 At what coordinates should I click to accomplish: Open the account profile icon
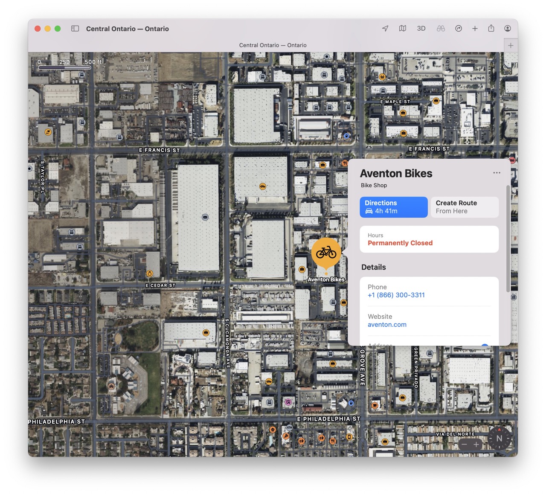pyautogui.click(x=508, y=29)
